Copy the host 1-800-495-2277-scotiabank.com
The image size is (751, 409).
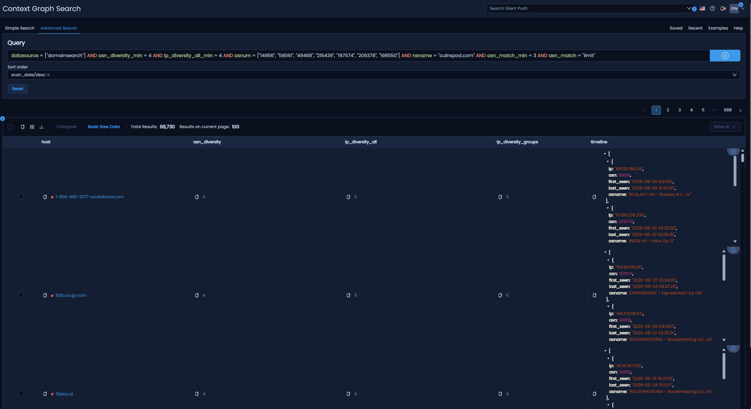click(x=45, y=197)
